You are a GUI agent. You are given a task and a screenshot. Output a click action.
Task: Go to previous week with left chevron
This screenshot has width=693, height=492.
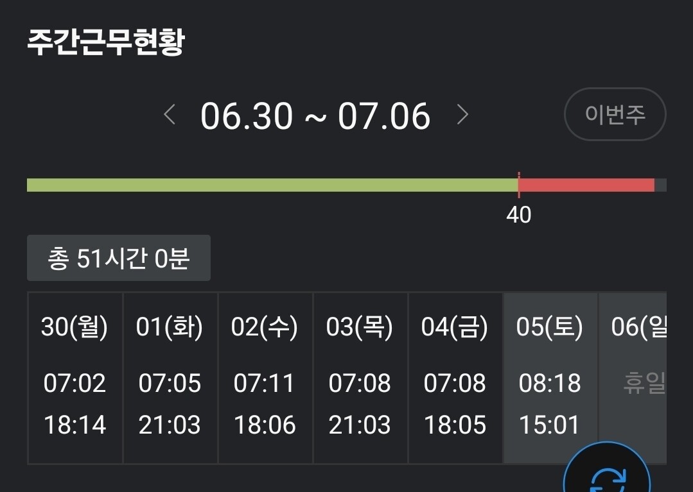[170, 115]
